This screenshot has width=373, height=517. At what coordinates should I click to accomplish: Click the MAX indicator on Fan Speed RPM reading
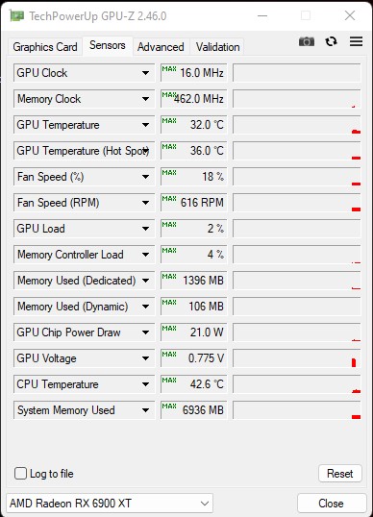pos(169,198)
